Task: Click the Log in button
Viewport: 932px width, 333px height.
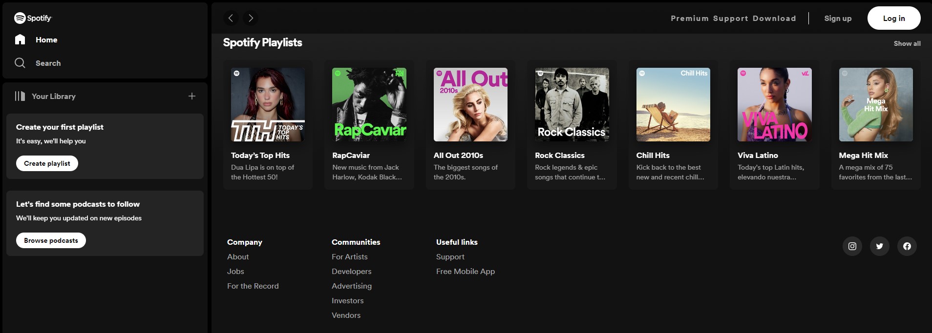Action: (894, 19)
